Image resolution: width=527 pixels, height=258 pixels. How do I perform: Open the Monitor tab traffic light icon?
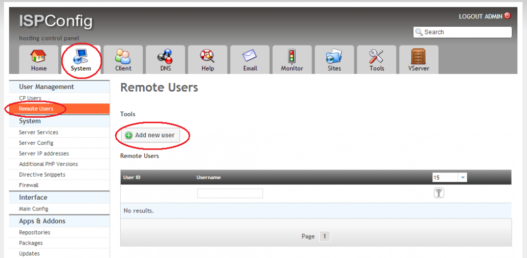292,56
